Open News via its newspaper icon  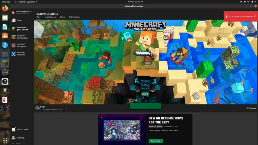13,20
